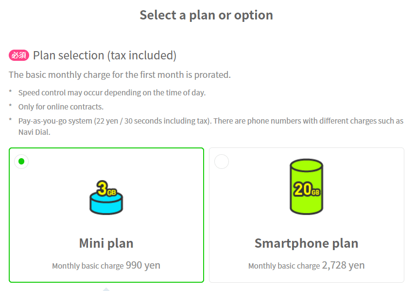Click the small arrow caret below the Mini plan
Screen dimensions: 416x291
coord(106,288)
